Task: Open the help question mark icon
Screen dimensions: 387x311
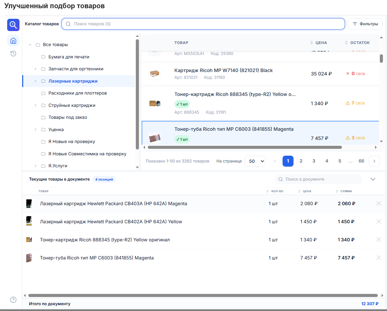Action: [x=13, y=300]
